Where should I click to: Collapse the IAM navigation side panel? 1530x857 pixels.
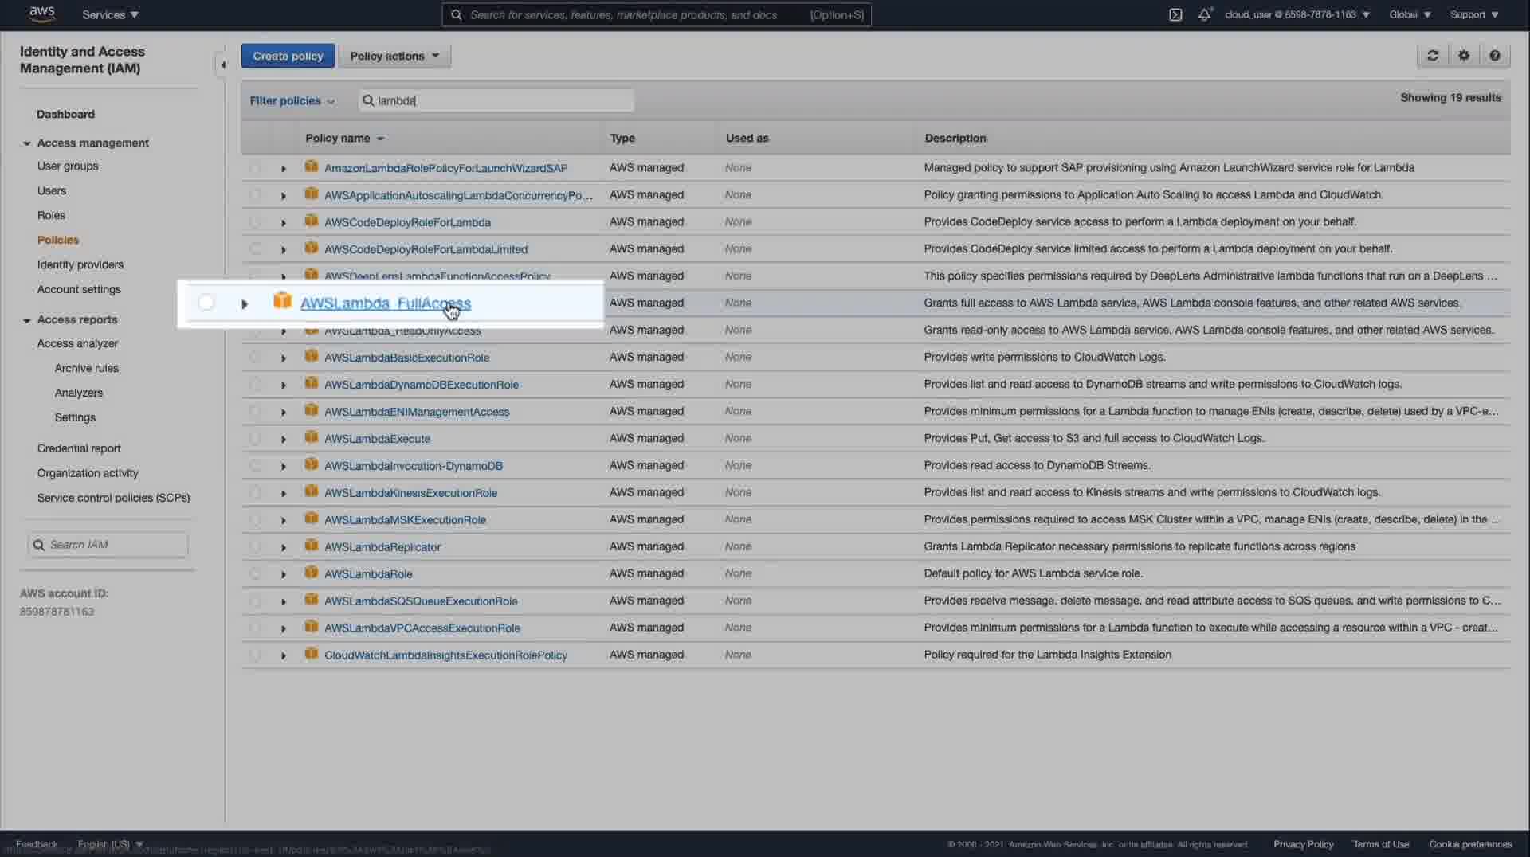pos(222,65)
